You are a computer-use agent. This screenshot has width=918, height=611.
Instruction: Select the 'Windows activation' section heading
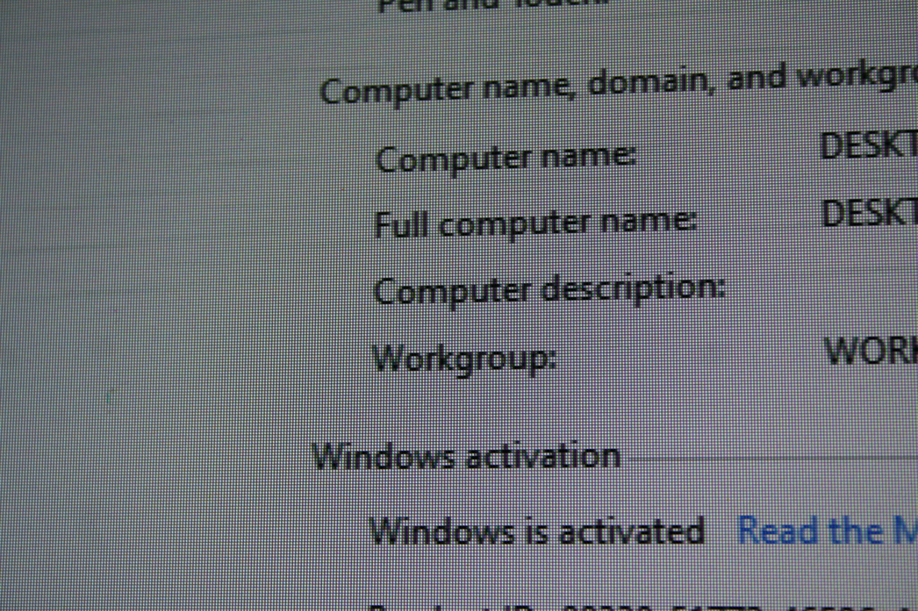[x=466, y=457]
